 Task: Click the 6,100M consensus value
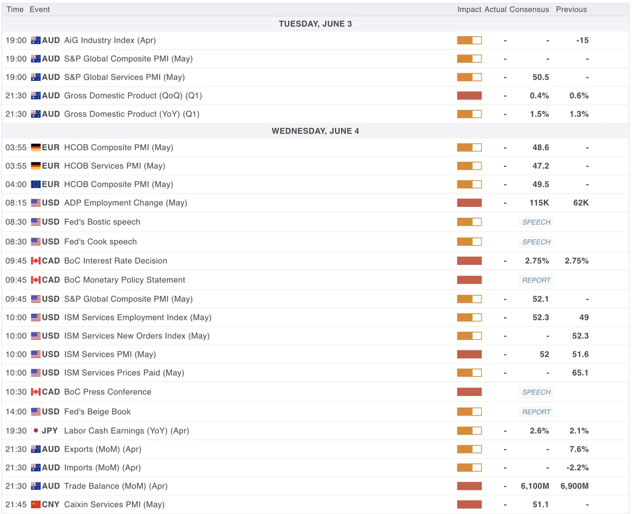coord(535,486)
